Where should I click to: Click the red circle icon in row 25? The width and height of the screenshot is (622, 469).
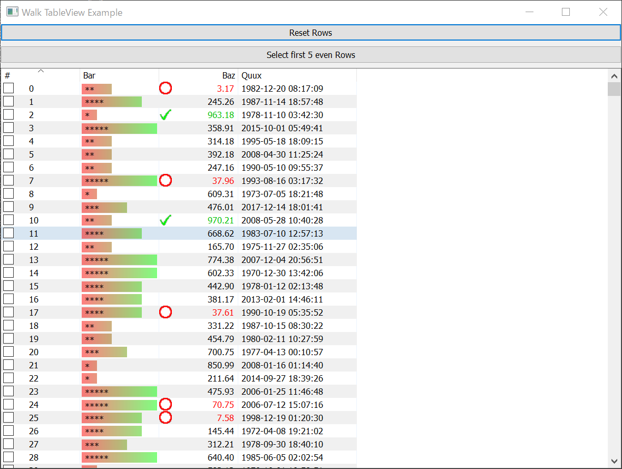click(166, 417)
